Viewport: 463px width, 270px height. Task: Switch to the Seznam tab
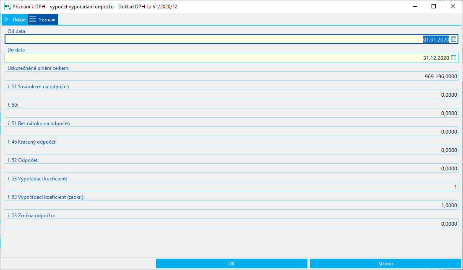point(43,19)
